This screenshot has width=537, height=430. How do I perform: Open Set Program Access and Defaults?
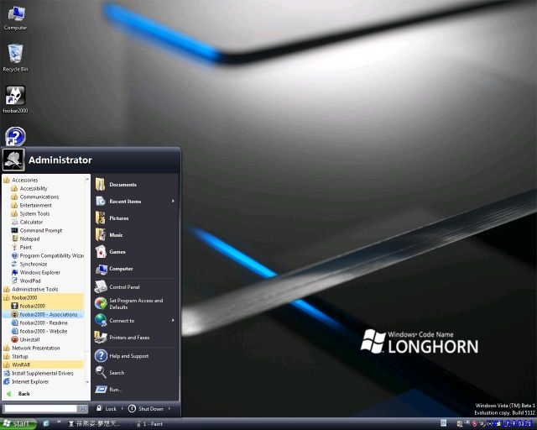(134, 304)
